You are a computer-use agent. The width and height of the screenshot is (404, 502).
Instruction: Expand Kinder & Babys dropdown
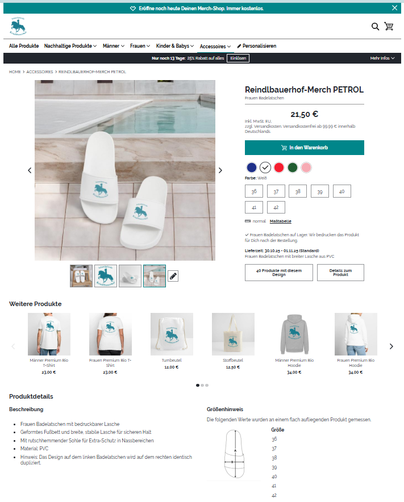pyautogui.click(x=174, y=46)
